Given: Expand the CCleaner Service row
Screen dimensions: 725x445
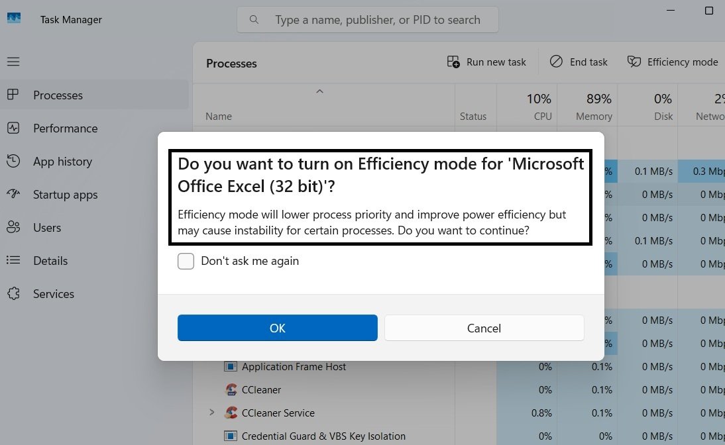Looking at the screenshot, I should point(211,412).
